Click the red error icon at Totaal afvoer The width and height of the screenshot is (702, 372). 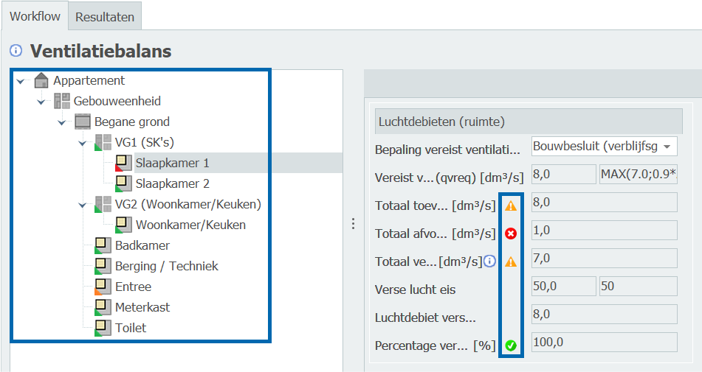point(511,234)
